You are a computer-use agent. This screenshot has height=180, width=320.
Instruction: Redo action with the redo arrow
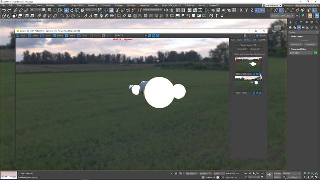pos(9,10)
